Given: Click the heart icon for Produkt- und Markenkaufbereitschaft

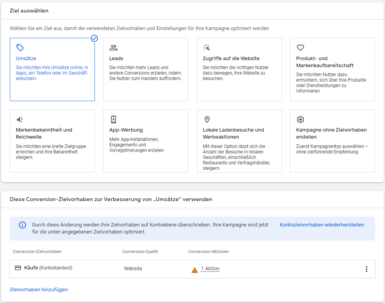Looking at the screenshot, I should coord(300,48).
